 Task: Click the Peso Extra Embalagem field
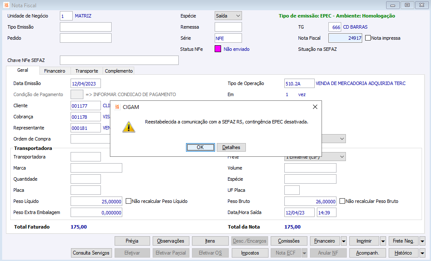[96, 212]
